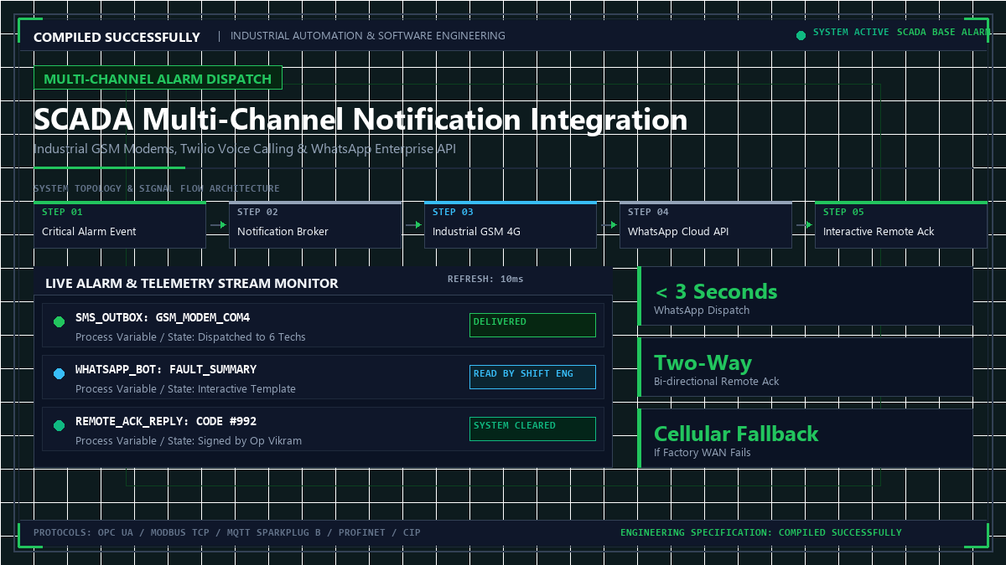The width and height of the screenshot is (1006, 565).
Task: Click 'LIVE ALARM & TELEMETRY STREAM MONITOR' heading
Action: pos(192,283)
